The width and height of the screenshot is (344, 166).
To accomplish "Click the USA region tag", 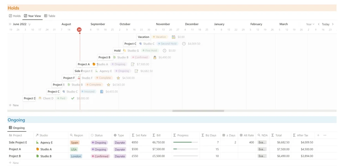I will pyautogui.click(x=74, y=149).
